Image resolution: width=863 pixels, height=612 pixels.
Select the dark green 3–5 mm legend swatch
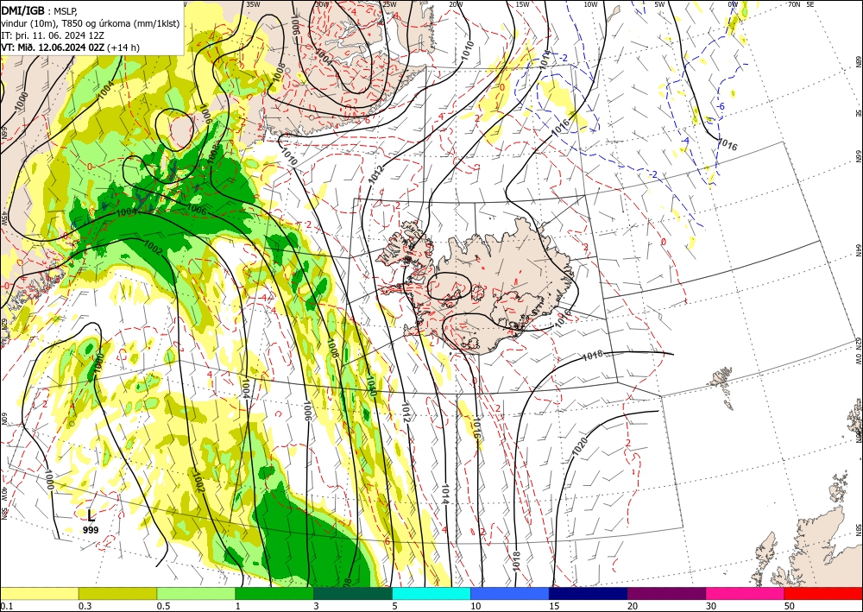(x=353, y=593)
